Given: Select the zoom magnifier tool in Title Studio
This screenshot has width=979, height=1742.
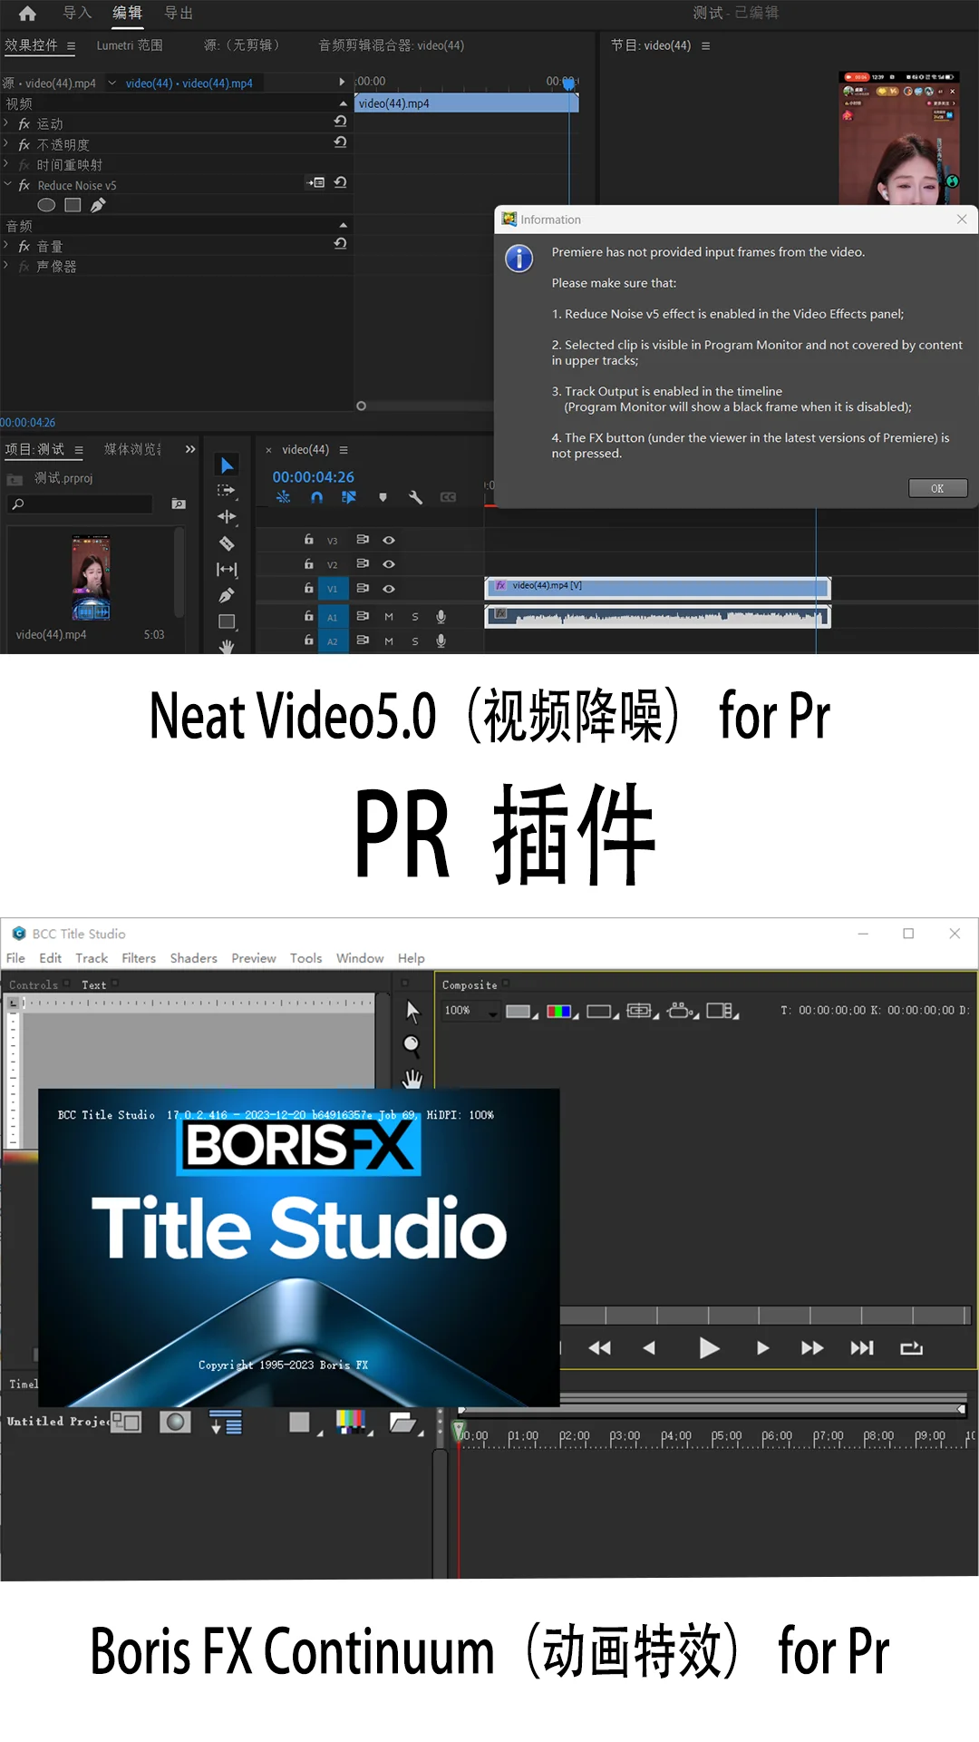Looking at the screenshot, I should pyautogui.click(x=412, y=1046).
